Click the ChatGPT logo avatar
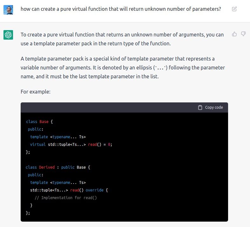The width and height of the screenshot is (250, 227). (8, 35)
